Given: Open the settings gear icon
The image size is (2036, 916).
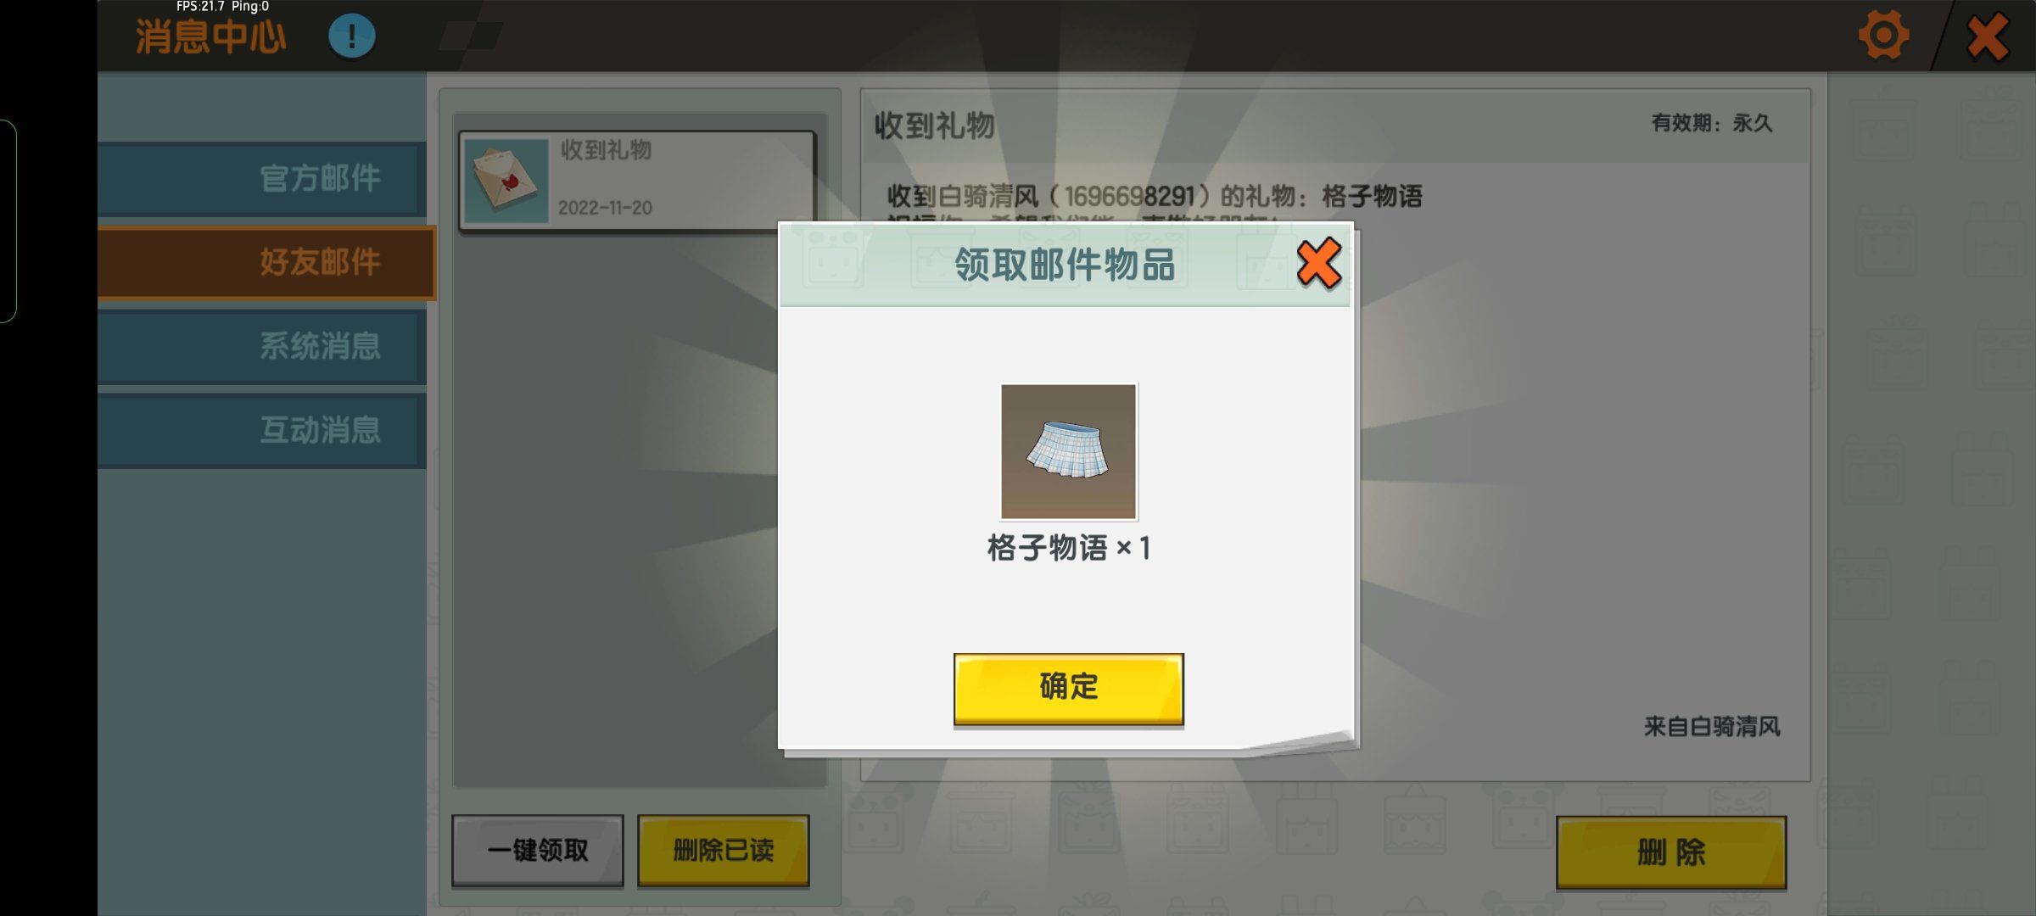Looking at the screenshot, I should click(1883, 36).
